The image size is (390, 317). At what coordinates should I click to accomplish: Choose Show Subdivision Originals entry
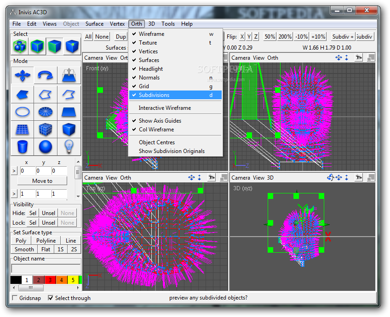(x=175, y=151)
